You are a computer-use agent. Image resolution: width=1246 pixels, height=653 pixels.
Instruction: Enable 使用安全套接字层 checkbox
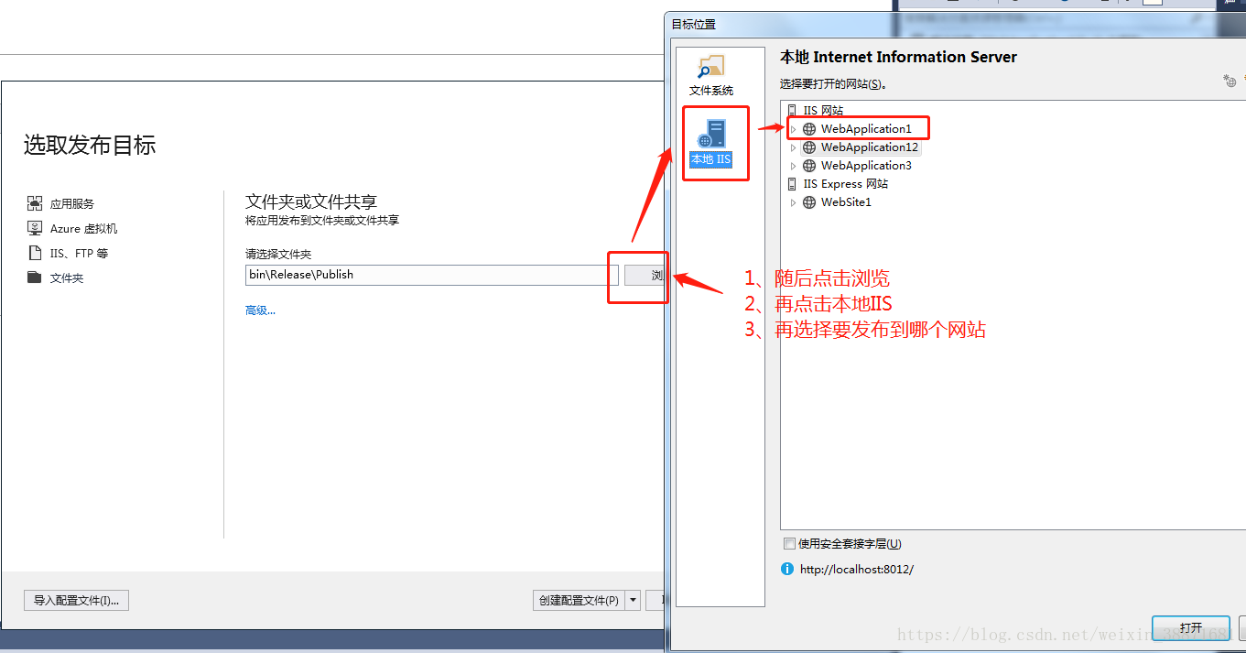(x=789, y=544)
